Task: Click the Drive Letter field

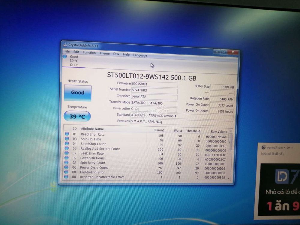Action: coord(154,109)
